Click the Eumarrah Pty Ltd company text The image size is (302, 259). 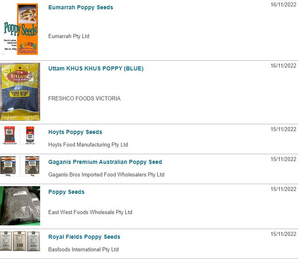[x=69, y=36]
